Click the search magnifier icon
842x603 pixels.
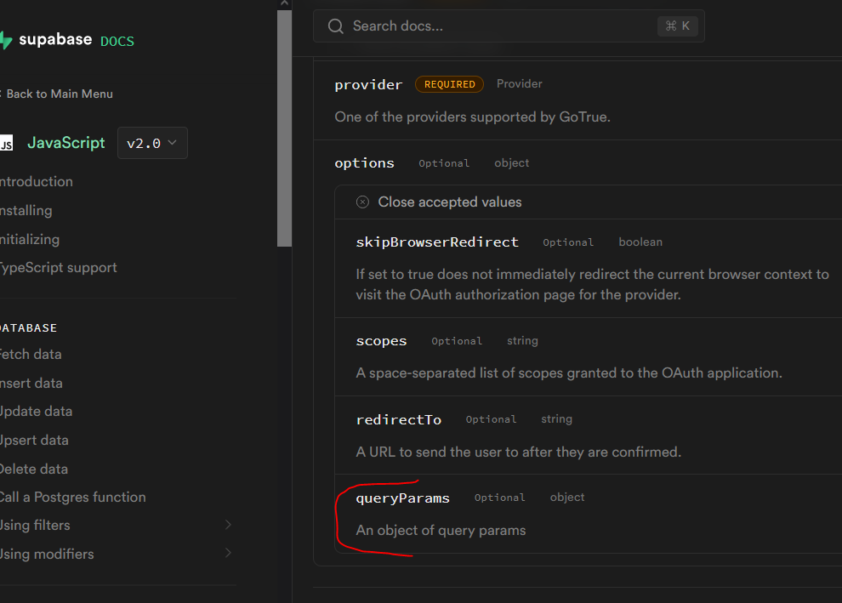point(335,26)
